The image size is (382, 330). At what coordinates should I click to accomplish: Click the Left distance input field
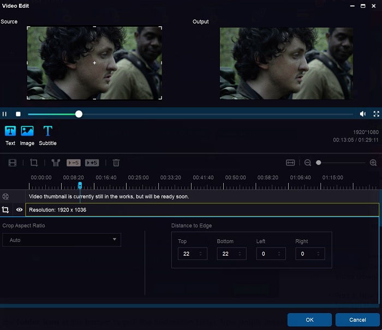[271, 254]
